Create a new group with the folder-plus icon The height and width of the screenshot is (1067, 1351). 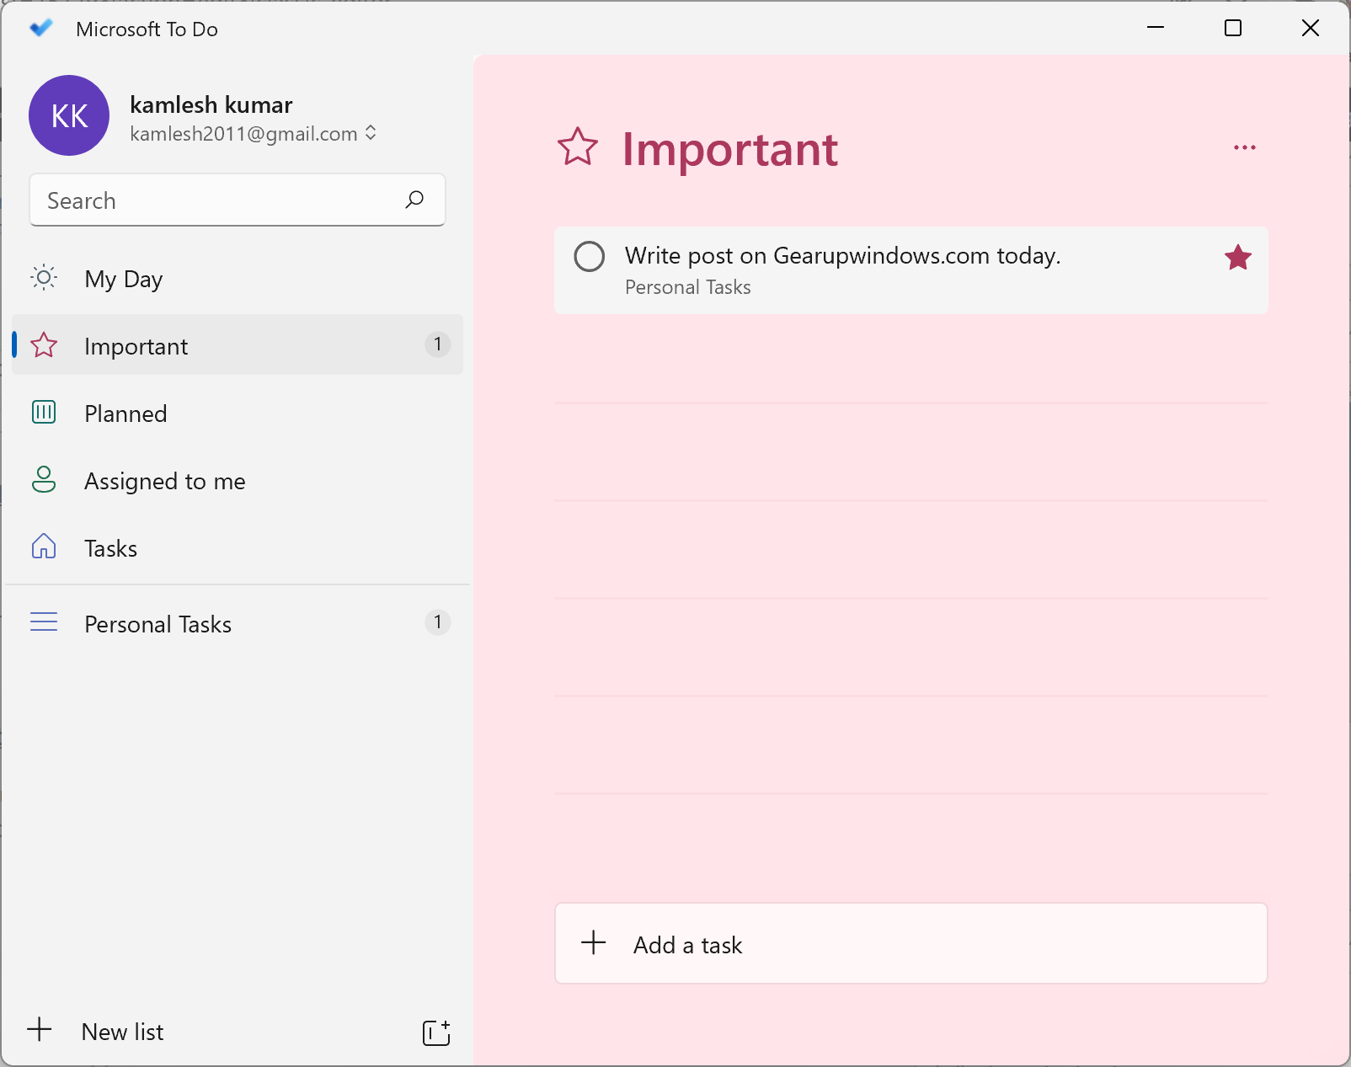coord(436,1032)
